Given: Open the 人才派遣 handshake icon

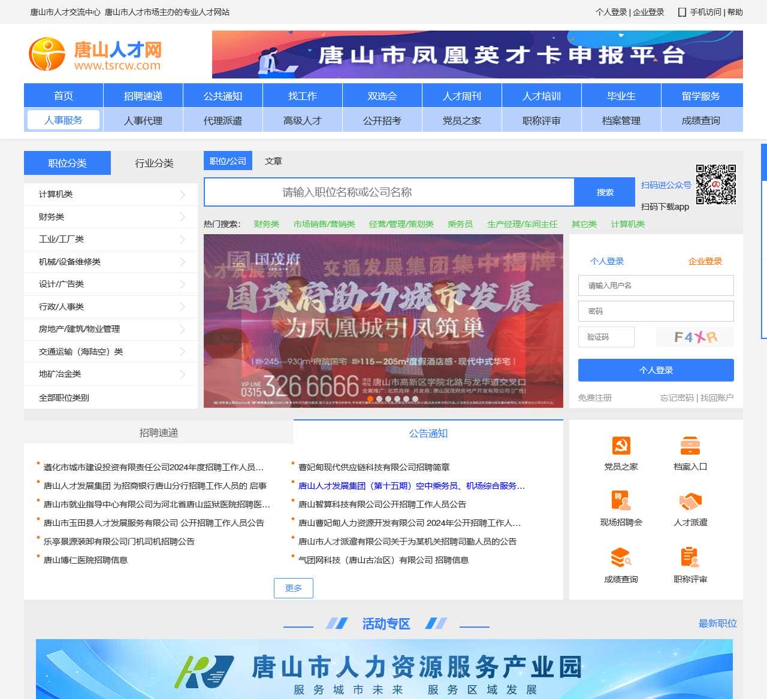Looking at the screenshot, I should point(690,501).
